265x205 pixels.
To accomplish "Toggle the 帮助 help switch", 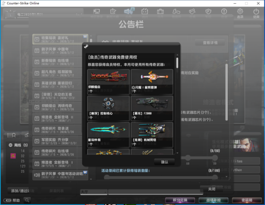I will [x=7, y=200].
